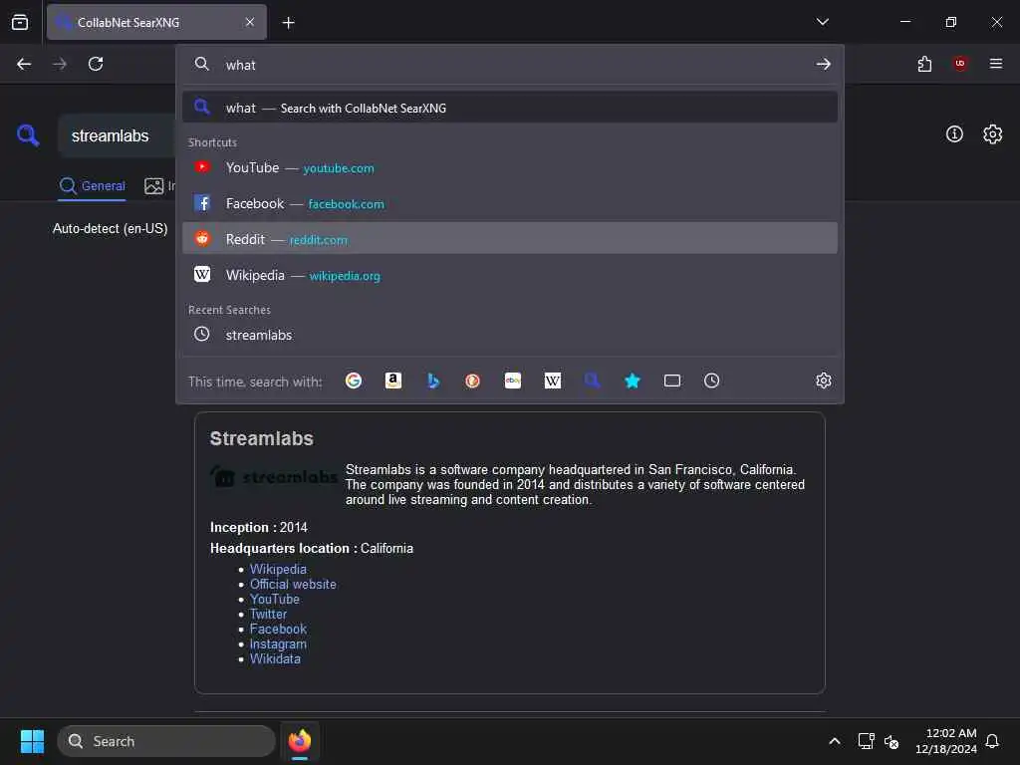Image resolution: width=1020 pixels, height=765 pixels.
Task: Choose 'what — Search with CollabNet SearXNG' suggestion
Action: click(510, 108)
